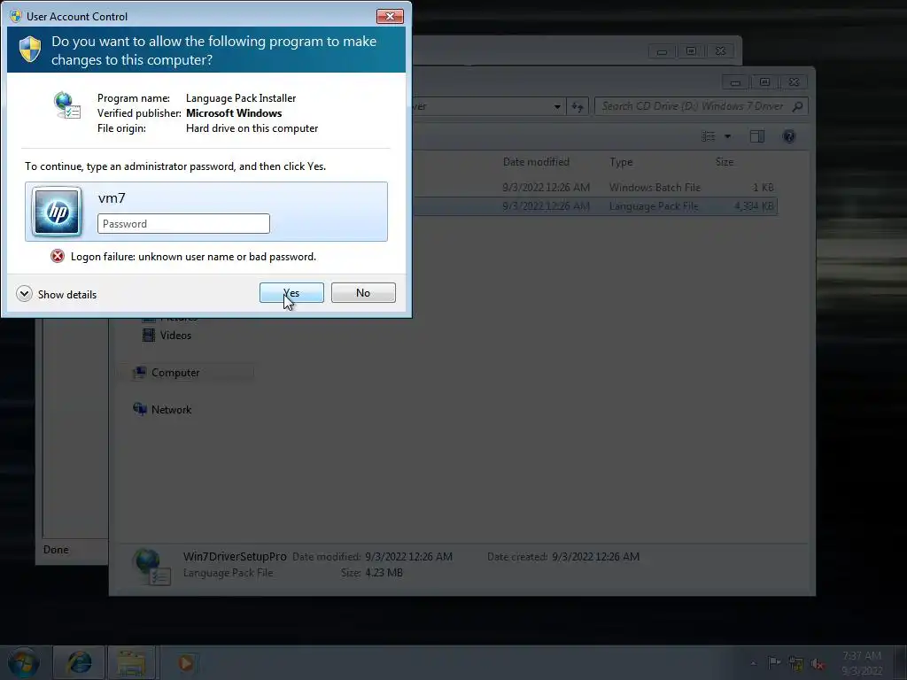Open the view options dropdown arrow

pyautogui.click(x=728, y=136)
